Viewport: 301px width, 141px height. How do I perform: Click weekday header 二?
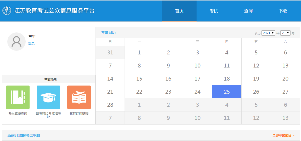168,42
